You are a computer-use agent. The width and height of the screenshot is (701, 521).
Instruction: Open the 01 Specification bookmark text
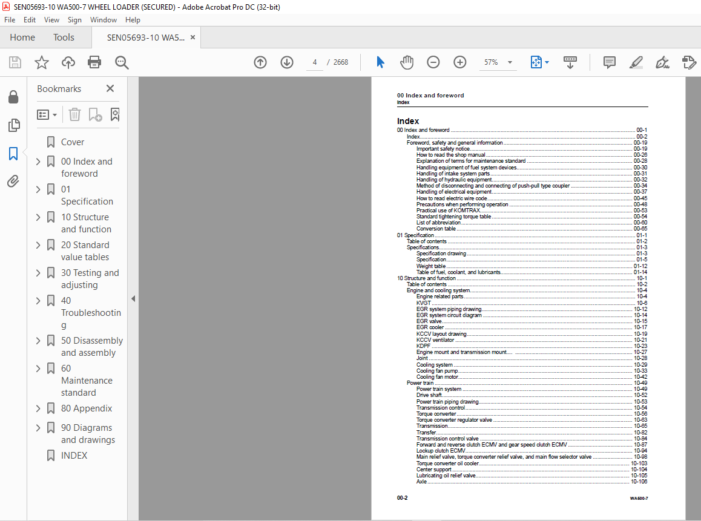(87, 195)
